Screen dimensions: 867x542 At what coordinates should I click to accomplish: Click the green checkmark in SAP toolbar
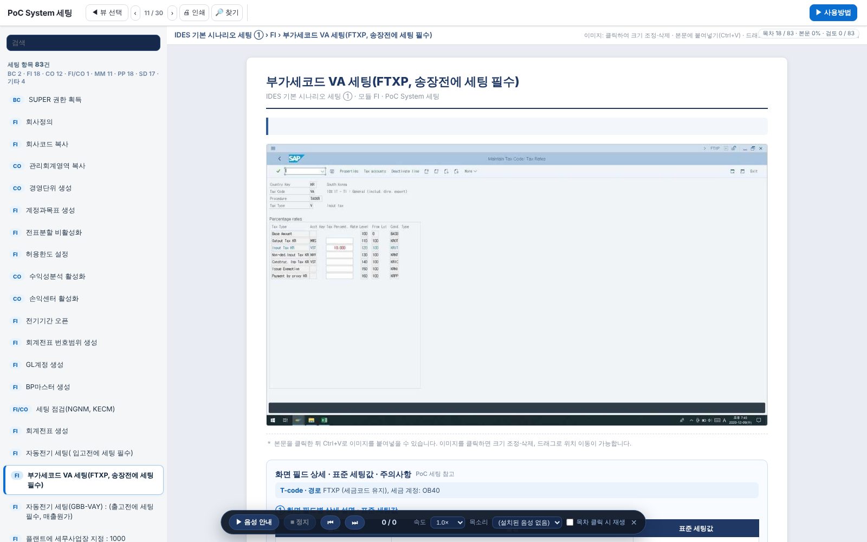coord(278,171)
